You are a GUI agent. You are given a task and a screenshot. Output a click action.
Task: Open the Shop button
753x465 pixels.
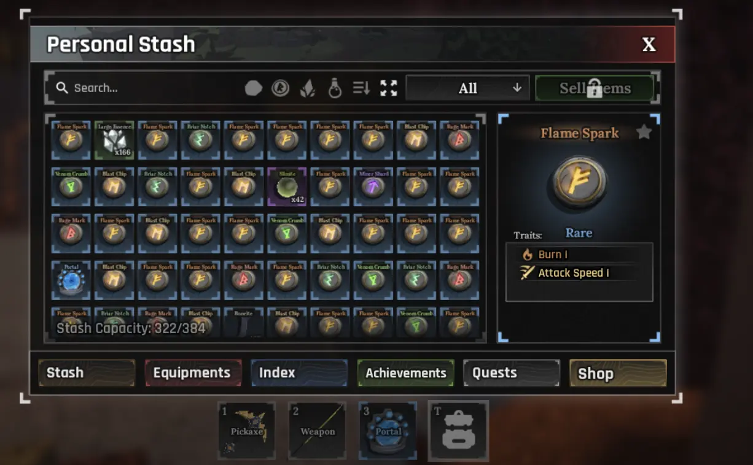point(618,373)
